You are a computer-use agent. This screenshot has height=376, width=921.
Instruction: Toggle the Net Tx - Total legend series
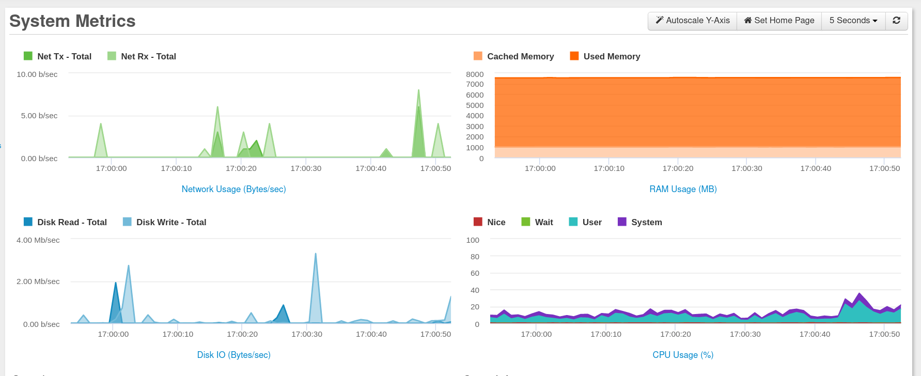57,56
